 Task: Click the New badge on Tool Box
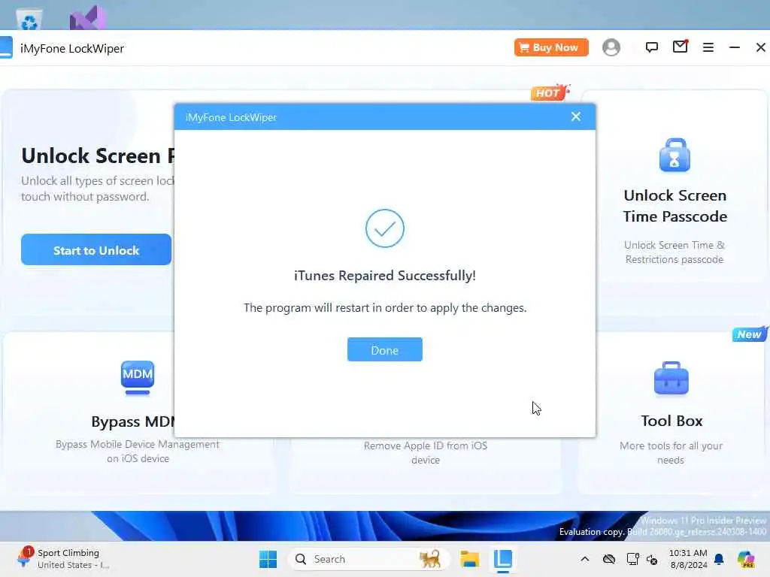750,334
